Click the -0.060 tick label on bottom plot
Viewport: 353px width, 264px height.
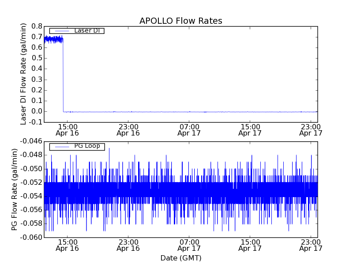(31, 237)
